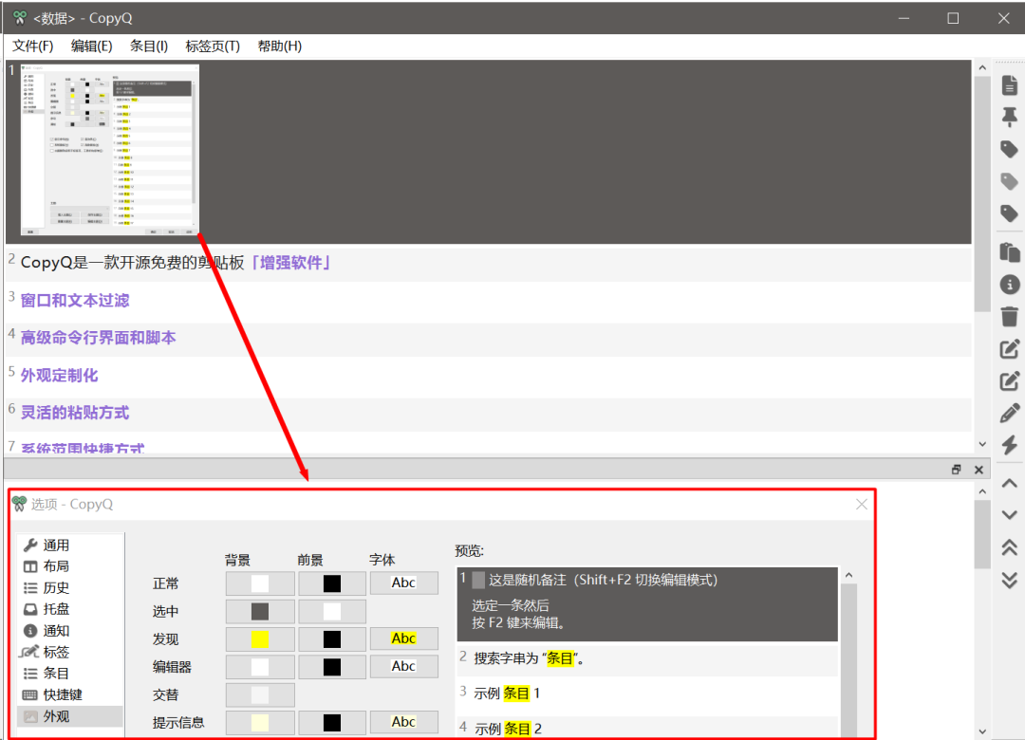
Task: Select 外观 in options sidebar
Action: 70,716
